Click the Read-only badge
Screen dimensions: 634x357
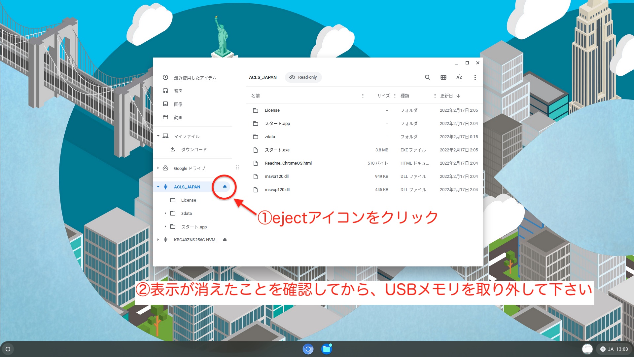tap(303, 77)
